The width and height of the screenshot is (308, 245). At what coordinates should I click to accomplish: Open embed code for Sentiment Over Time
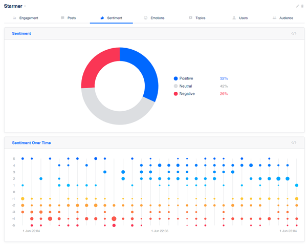tap(294, 142)
